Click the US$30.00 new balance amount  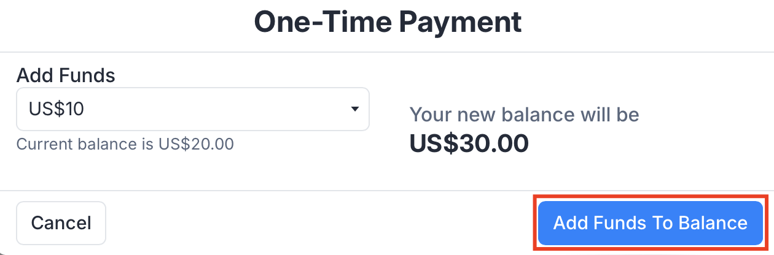(469, 143)
